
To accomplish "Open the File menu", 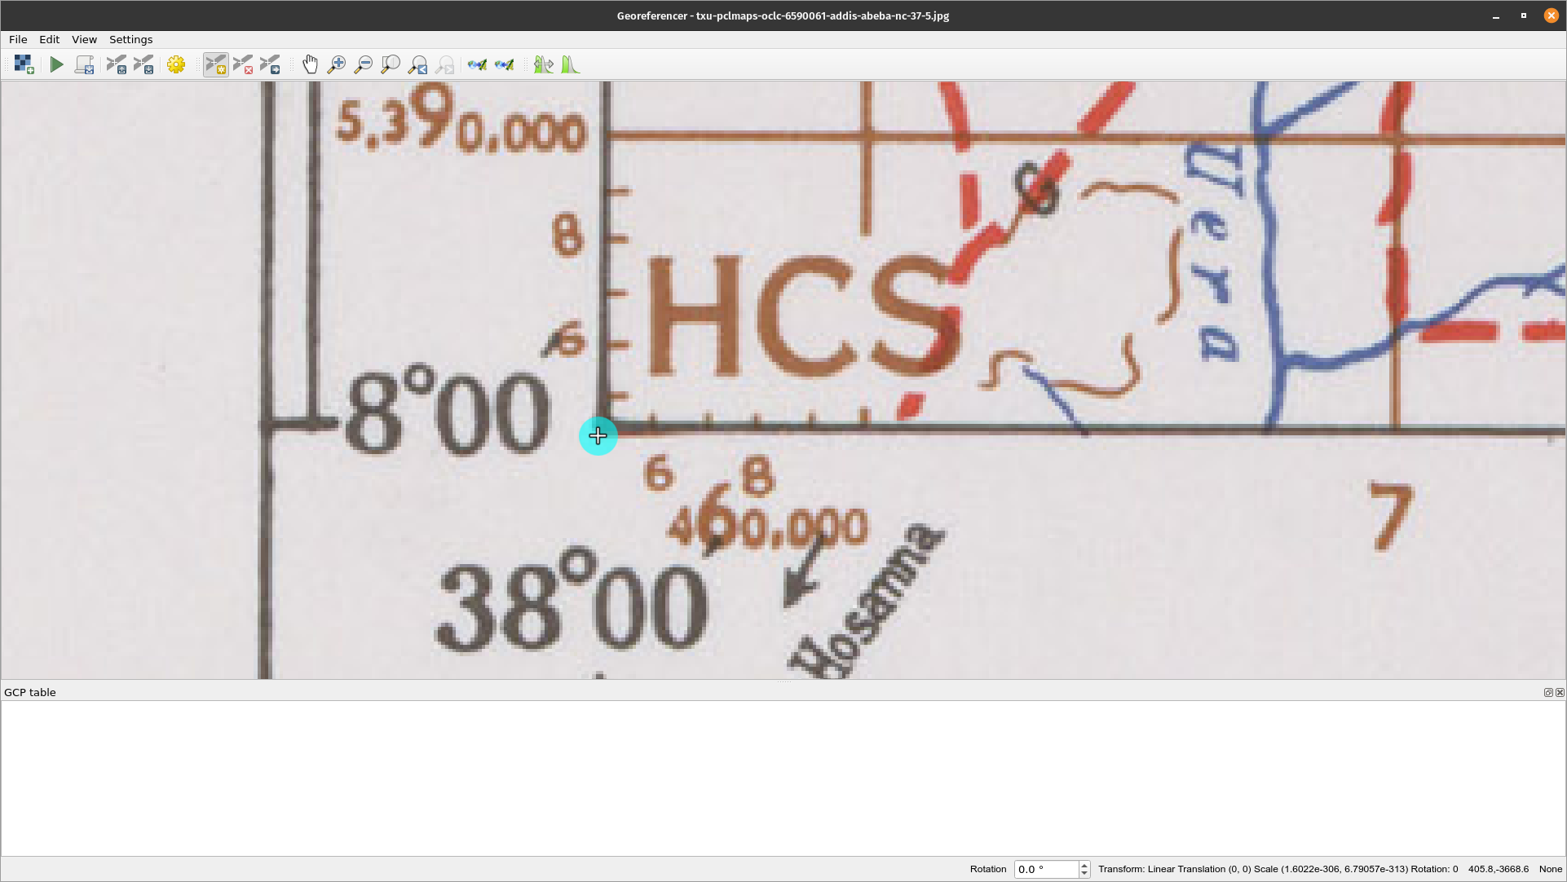I will (x=18, y=39).
